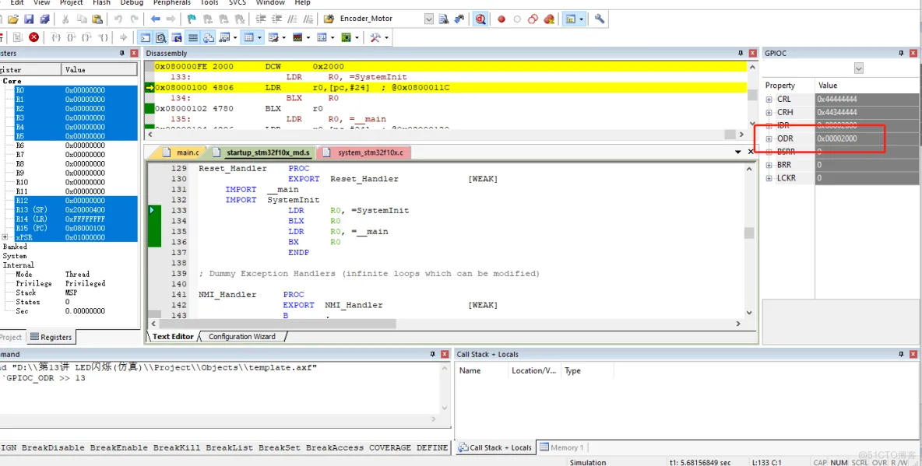Image resolution: width=922 pixels, height=466 pixels.
Task: Open the Memory windows dropdown arrow
Action: click(259, 37)
